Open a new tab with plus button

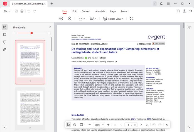(51, 4)
